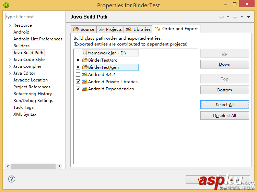This screenshot has width=257, height=192.
Task: Expand the Resource tree node
Action: click(10, 25)
